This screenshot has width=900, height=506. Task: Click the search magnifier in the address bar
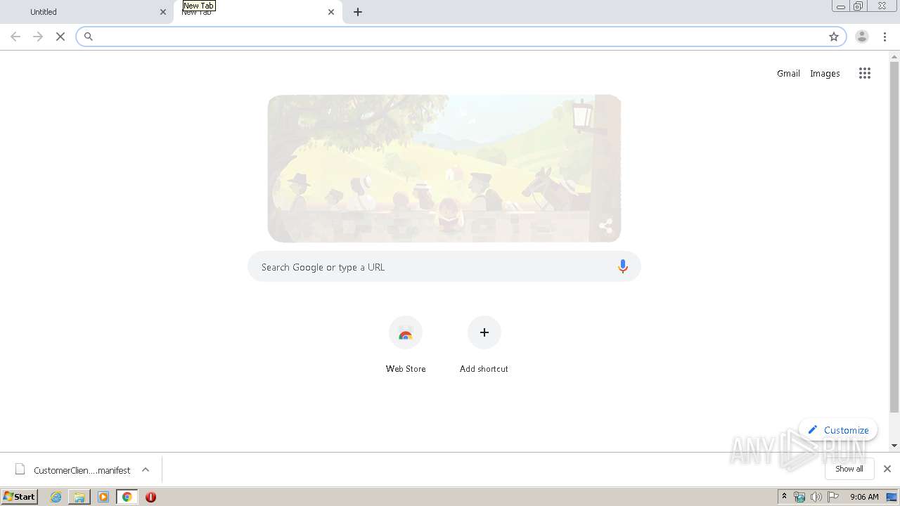(89, 37)
